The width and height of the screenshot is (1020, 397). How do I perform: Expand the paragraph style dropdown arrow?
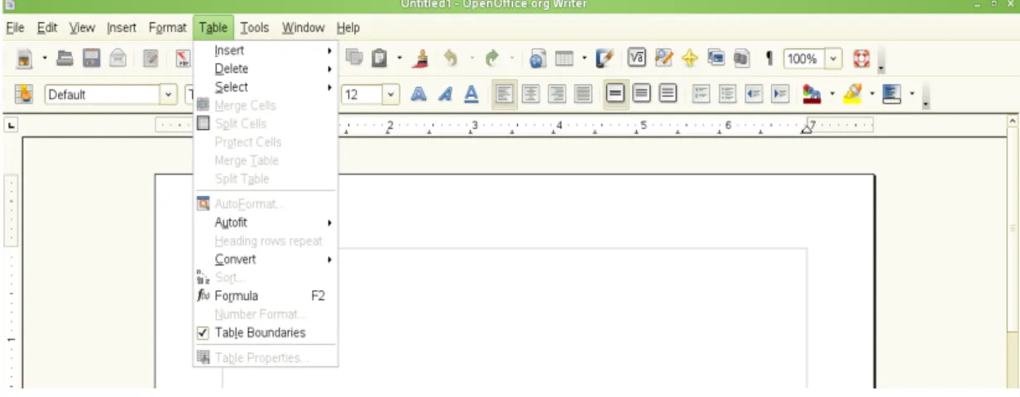170,94
